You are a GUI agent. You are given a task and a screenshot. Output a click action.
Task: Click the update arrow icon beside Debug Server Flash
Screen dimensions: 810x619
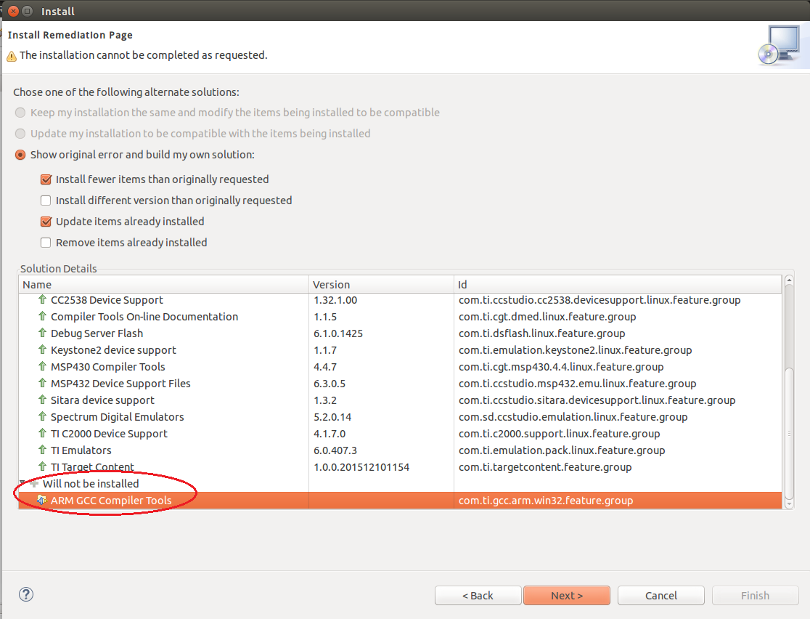click(42, 333)
